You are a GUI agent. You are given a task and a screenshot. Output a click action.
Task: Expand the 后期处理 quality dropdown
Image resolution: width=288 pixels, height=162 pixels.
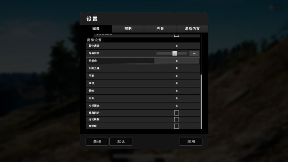point(177,68)
